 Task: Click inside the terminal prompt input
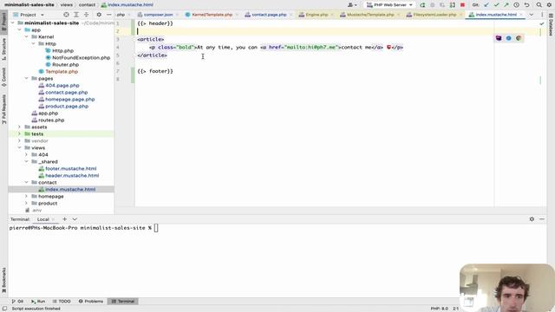(x=156, y=228)
